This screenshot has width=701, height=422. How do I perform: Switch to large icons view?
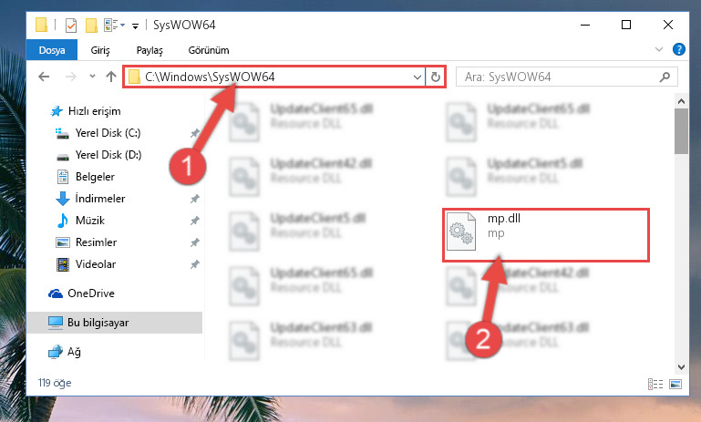click(x=675, y=384)
